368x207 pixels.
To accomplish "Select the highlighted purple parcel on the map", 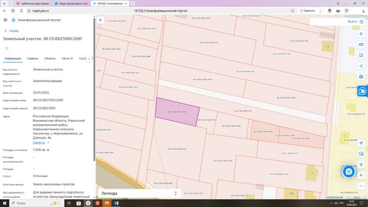I will click(x=178, y=112).
